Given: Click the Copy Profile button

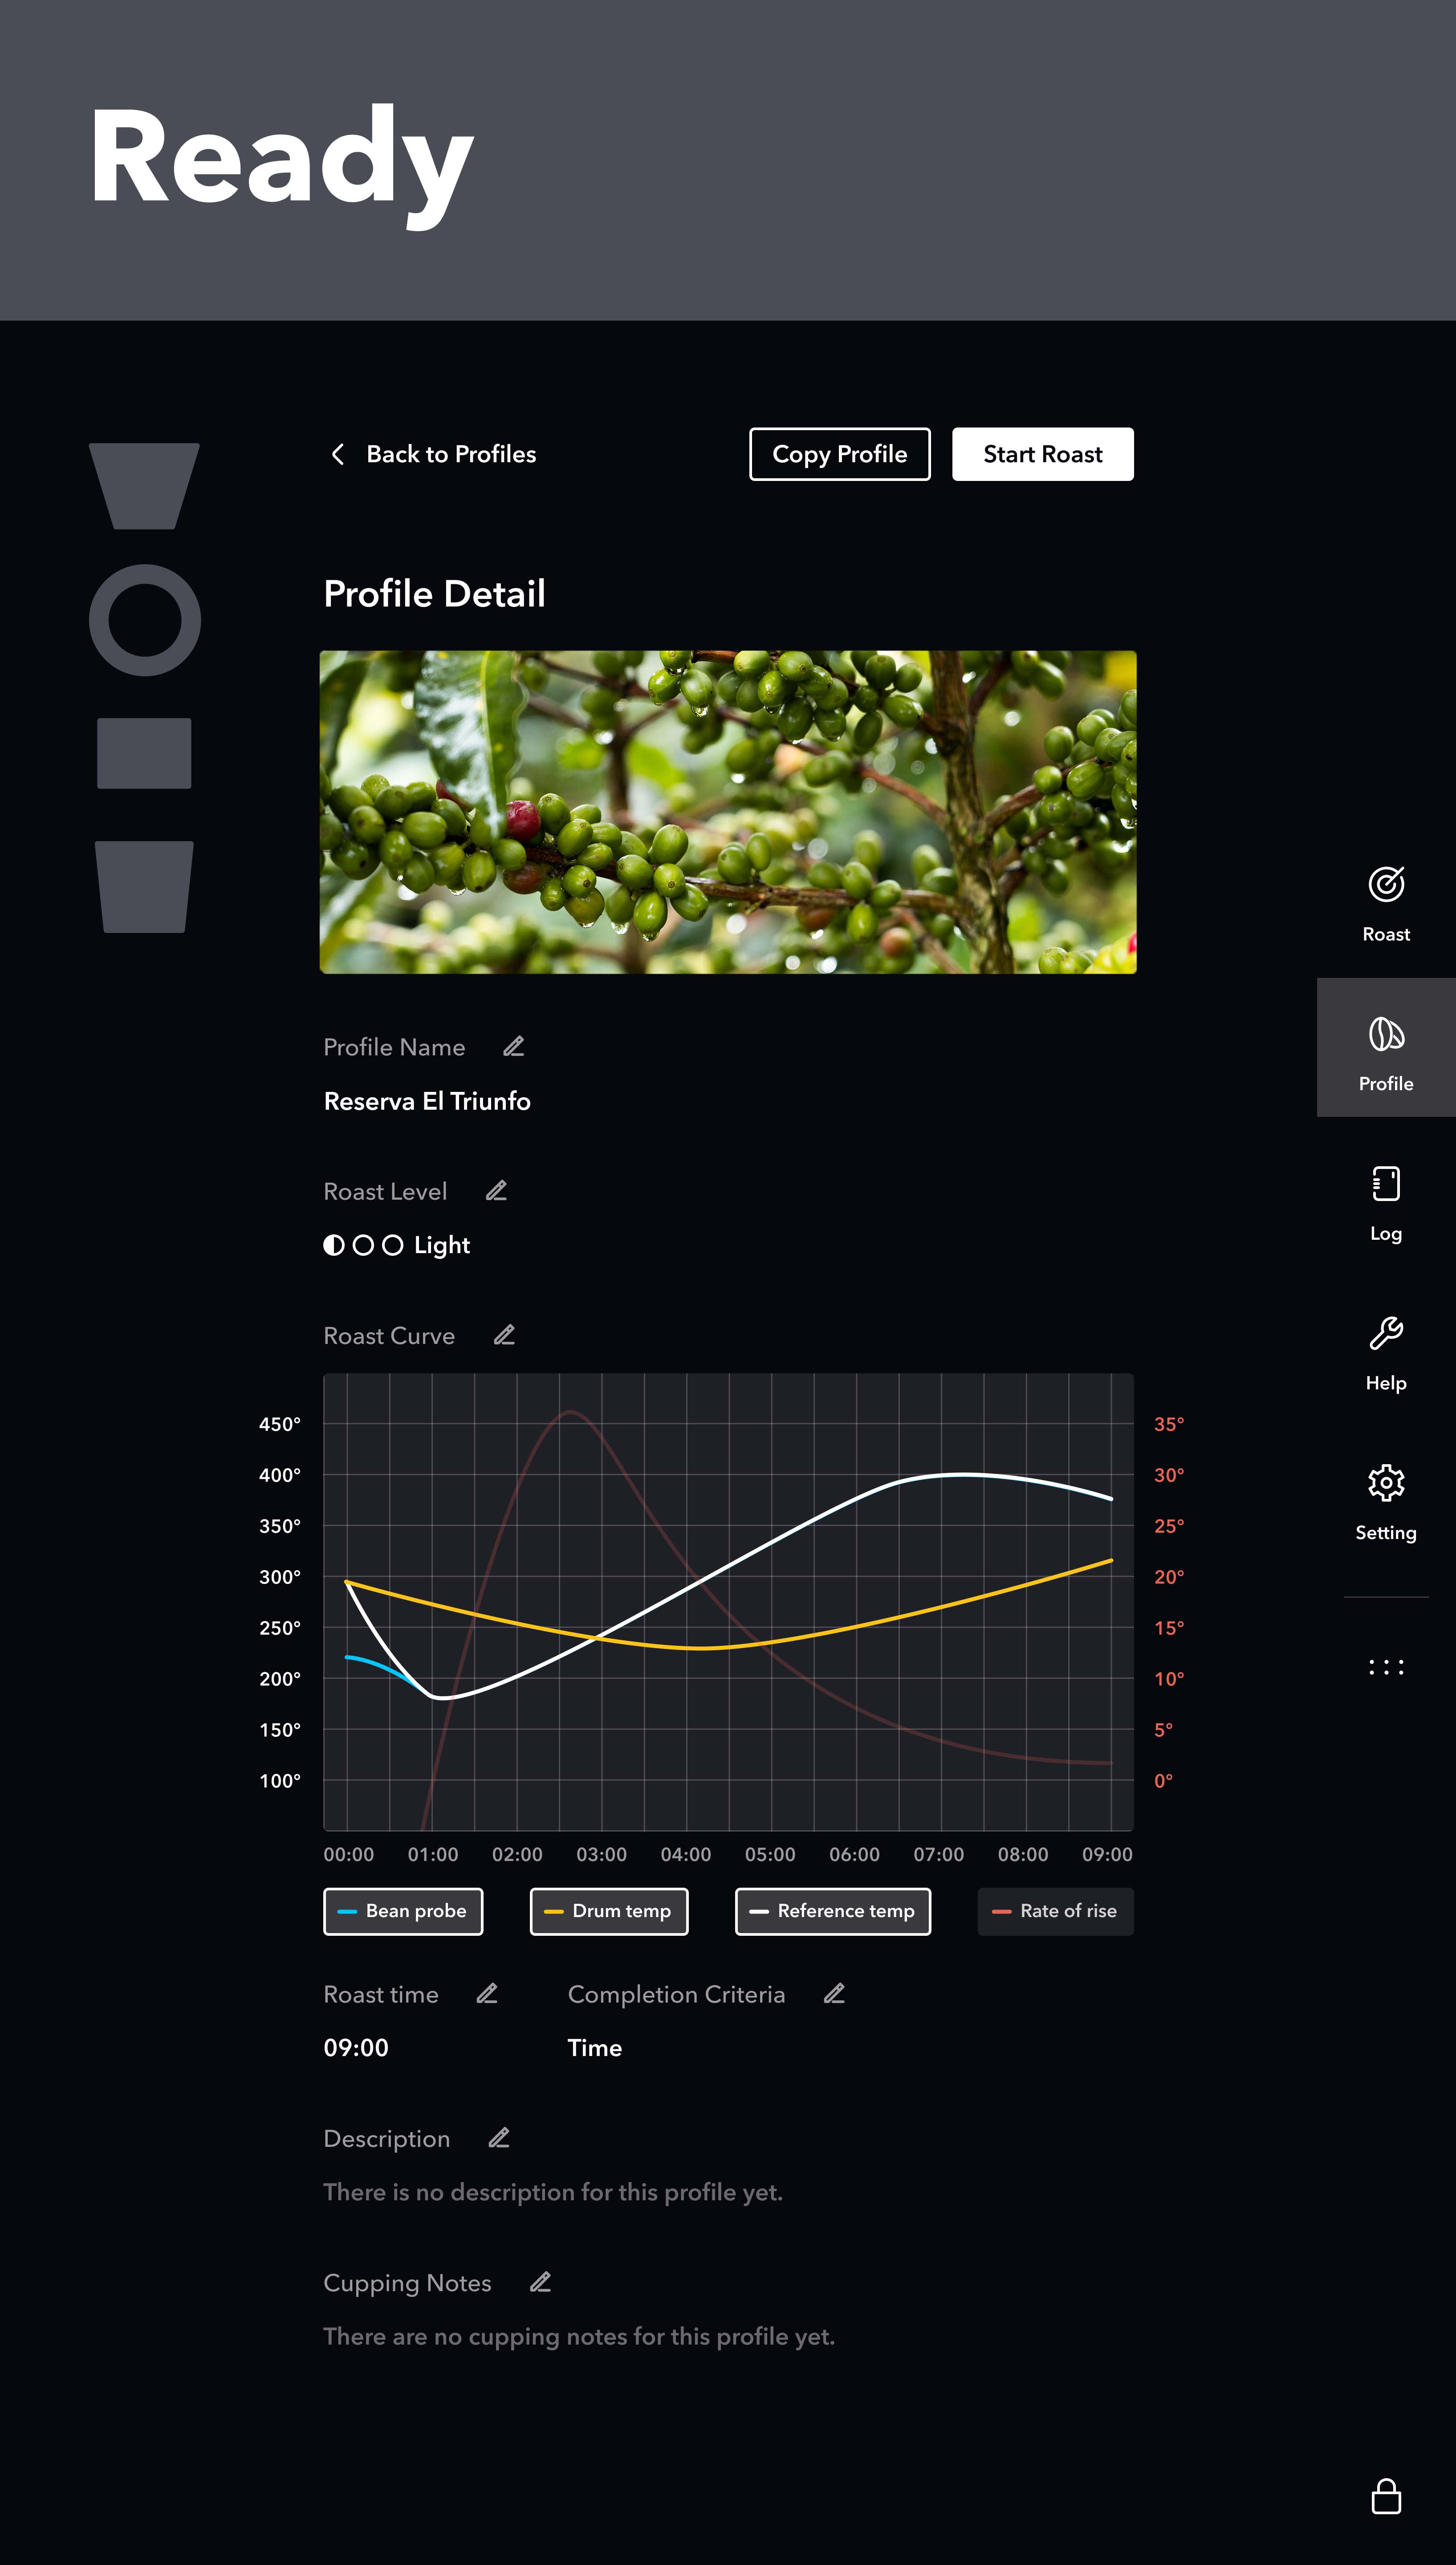Looking at the screenshot, I should click(840, 454).
